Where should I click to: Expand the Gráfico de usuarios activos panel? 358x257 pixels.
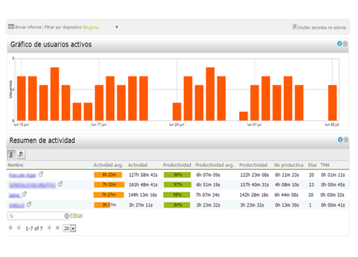click(x=345, y=43)
